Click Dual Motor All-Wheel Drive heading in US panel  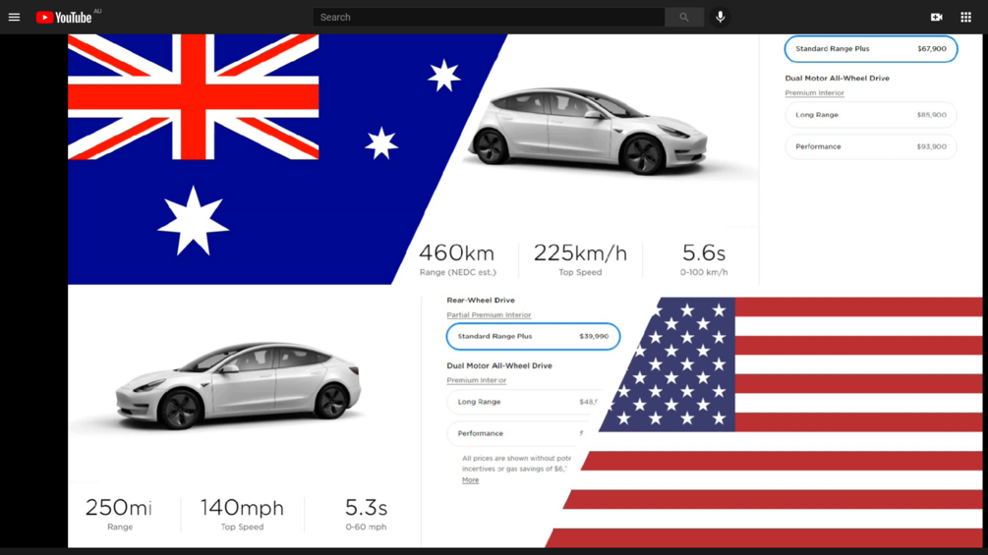[x=499, y=365]
